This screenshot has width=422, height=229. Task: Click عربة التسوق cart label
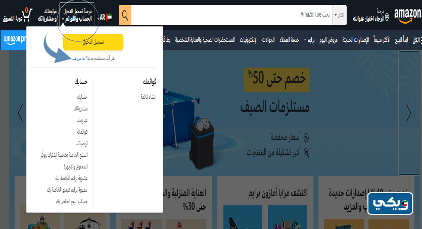pos(13,19)
